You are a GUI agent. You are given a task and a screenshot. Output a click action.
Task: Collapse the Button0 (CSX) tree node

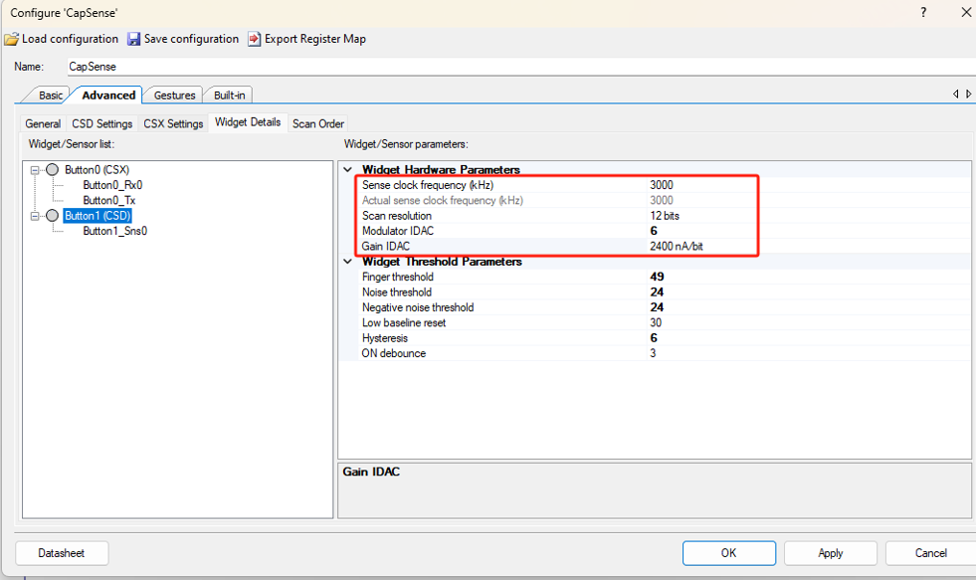click(36, 170)
